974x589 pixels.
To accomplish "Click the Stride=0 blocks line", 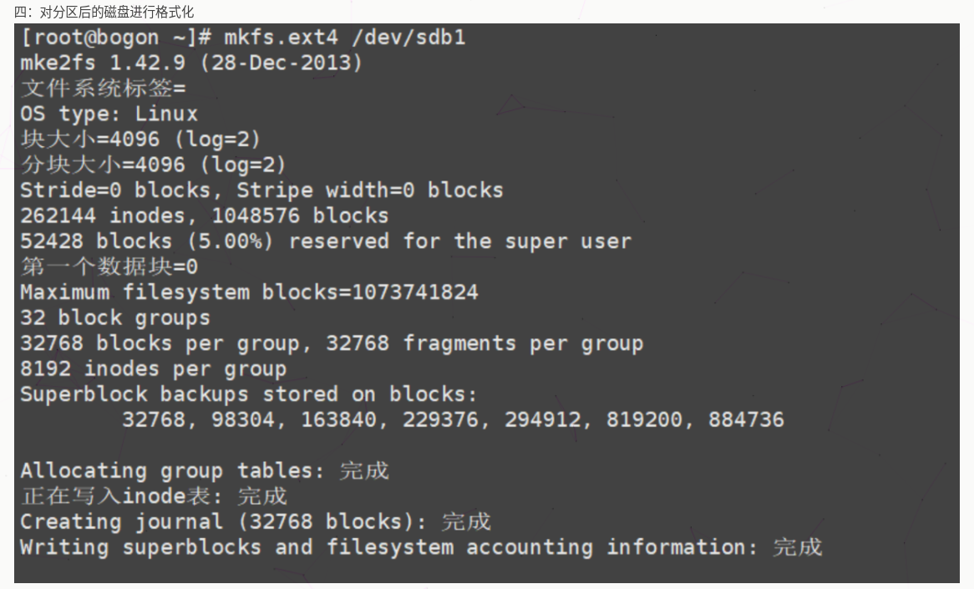I will click(261, 190).
